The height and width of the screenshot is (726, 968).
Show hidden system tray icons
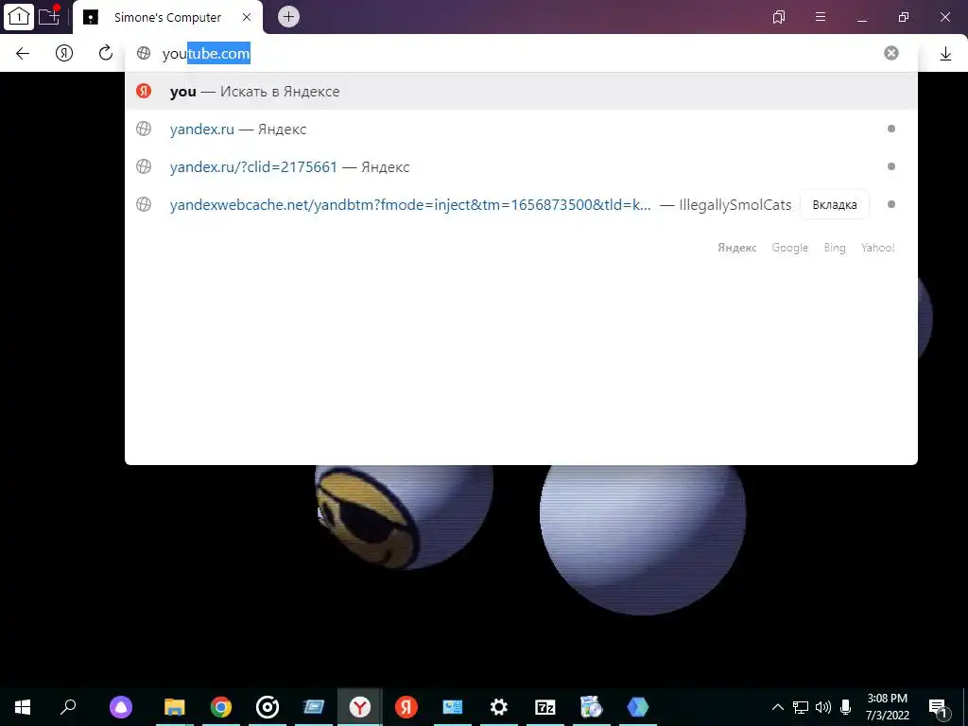[778, 707]
